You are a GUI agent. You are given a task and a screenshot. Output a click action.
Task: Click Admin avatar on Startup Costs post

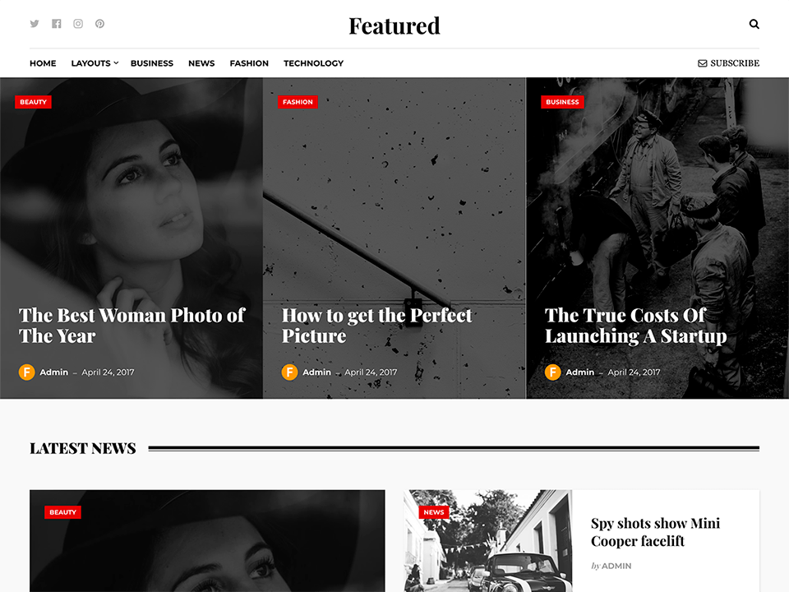pyautogui.click(x=552, y=372)
